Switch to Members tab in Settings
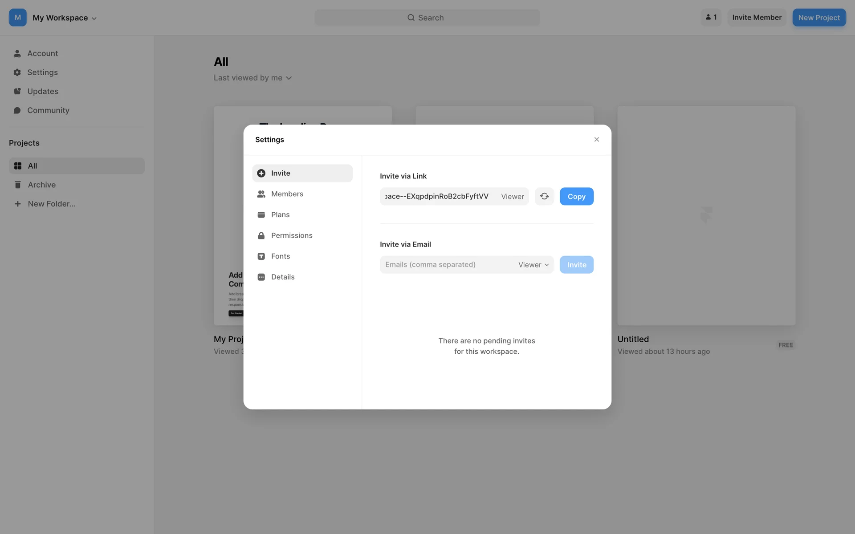This screenshot has height=534, width=855. 287,194
